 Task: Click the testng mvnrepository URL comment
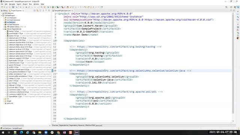[115, 46]
